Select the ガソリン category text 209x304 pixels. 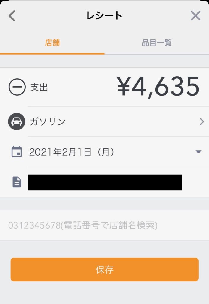pos(48,122)
